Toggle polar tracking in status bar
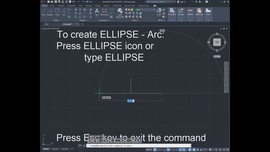Screen dimensions: 270x152 click(x=168, y=149)
